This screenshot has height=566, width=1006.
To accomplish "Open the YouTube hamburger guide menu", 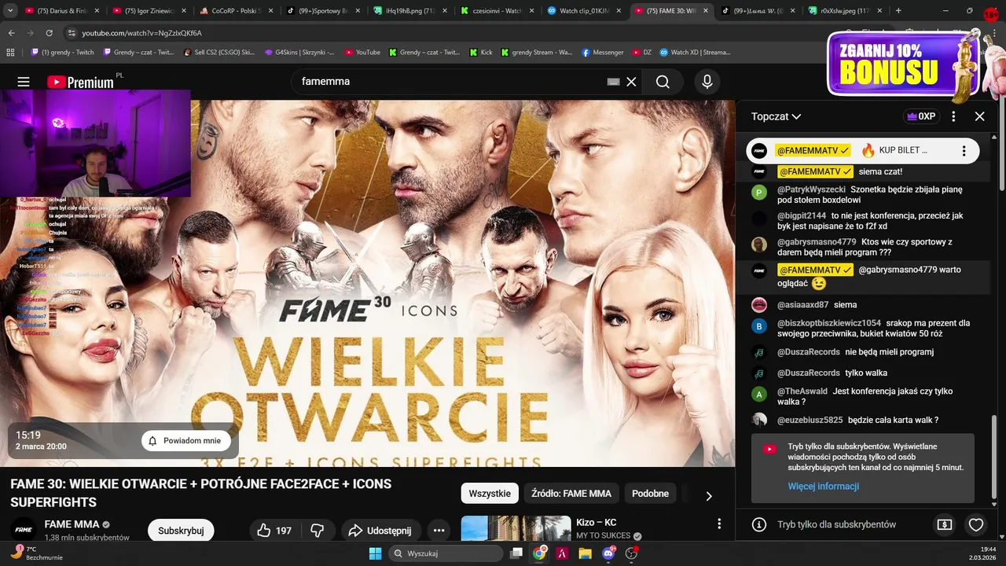I will click(x=24, y=82).
